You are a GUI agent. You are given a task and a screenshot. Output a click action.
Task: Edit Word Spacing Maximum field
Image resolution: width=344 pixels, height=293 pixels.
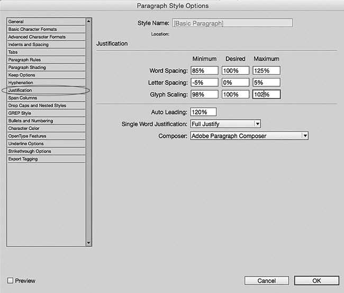(266, 70)
